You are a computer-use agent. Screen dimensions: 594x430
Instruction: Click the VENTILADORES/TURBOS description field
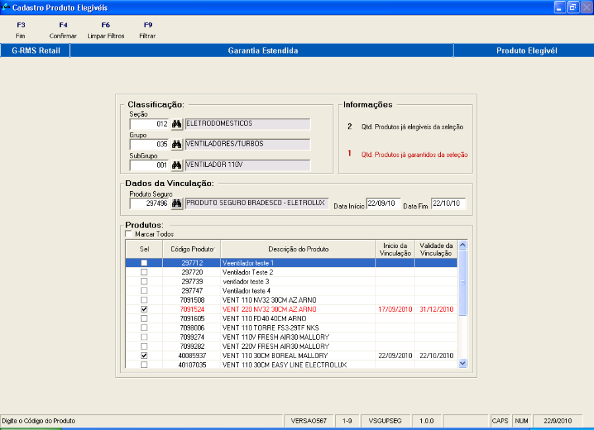247,144
